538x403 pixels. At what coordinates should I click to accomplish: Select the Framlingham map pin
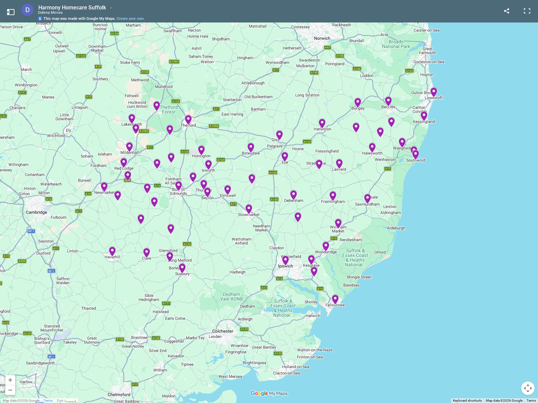(333, 195)
